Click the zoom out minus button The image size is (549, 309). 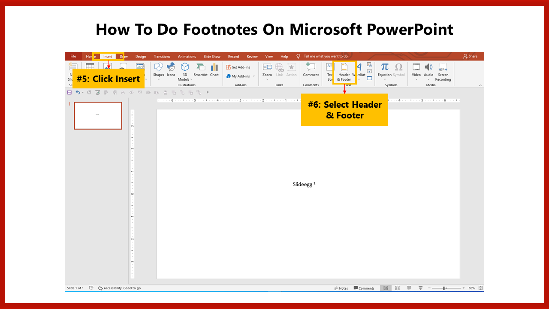pos(429,288)
